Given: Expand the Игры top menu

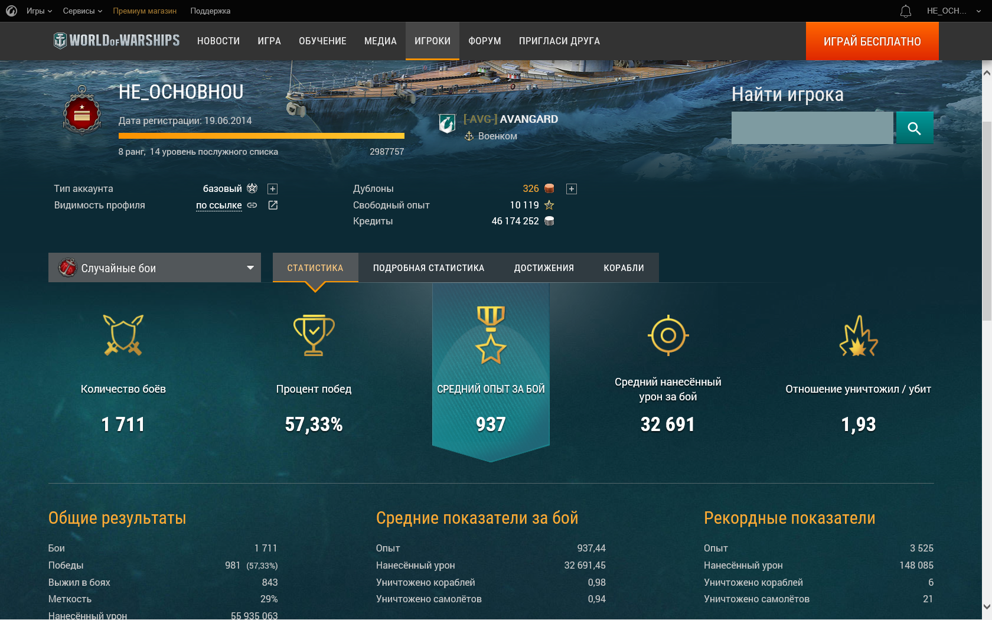Looking at the screenshot, I should (x=39, y=11).
